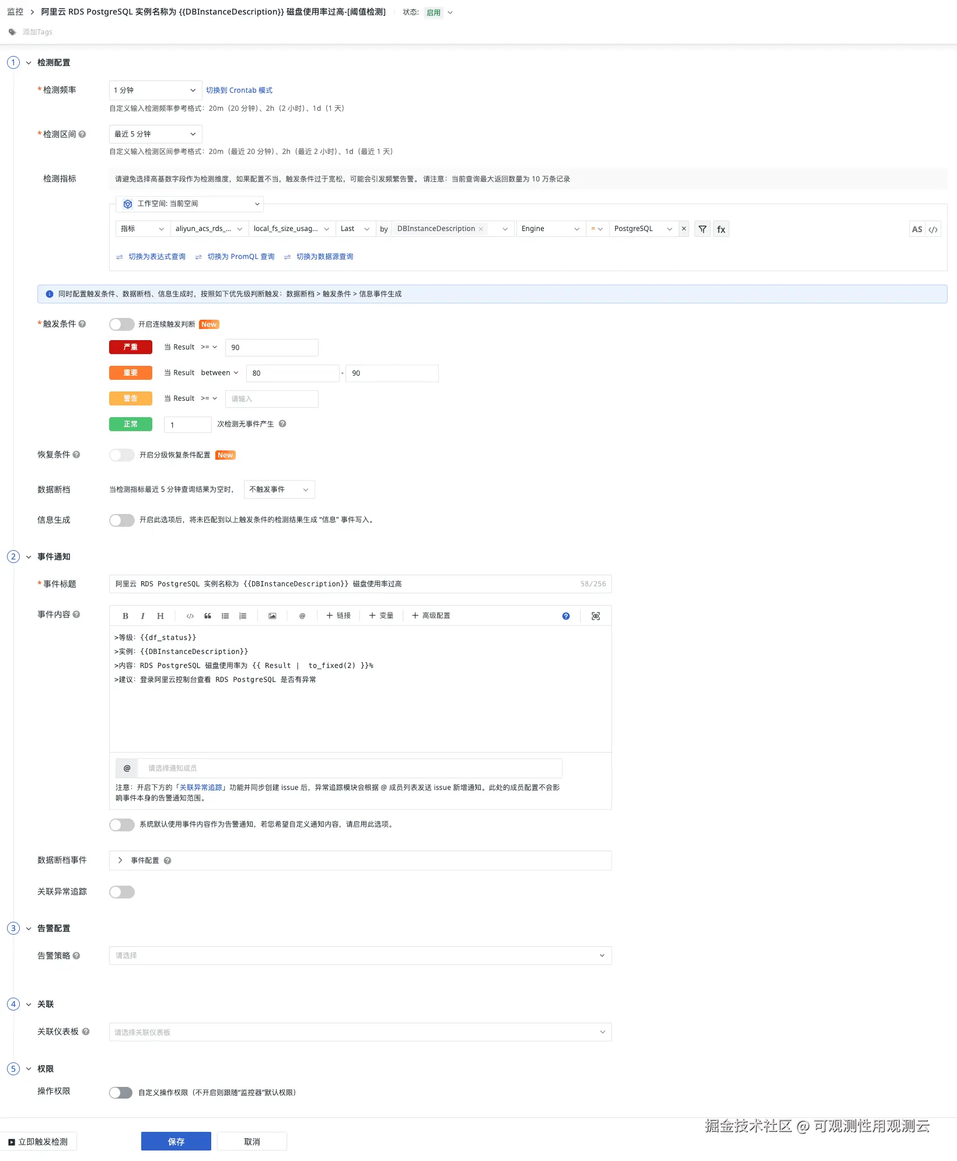Show help for recovery conditions
Viewport: 957px width, 1161px height.
(x=76, y=454)
